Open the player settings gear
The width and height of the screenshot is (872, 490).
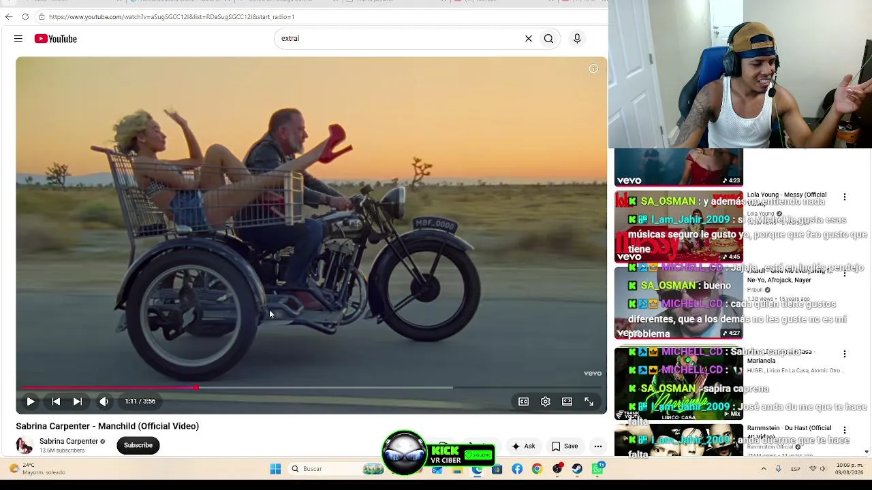(545, 402)
